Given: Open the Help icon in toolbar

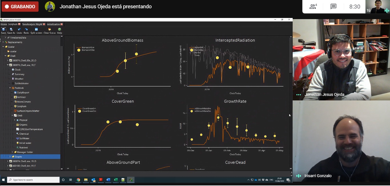Looking at the screenshot, I should coord(59,29).
